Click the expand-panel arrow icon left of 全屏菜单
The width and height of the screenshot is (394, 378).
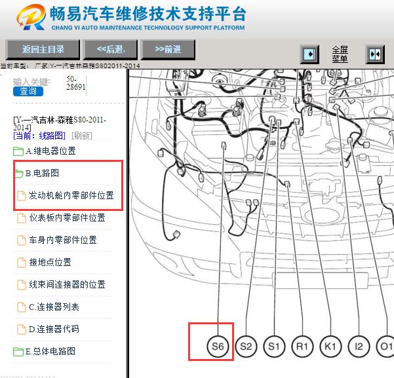309,54
